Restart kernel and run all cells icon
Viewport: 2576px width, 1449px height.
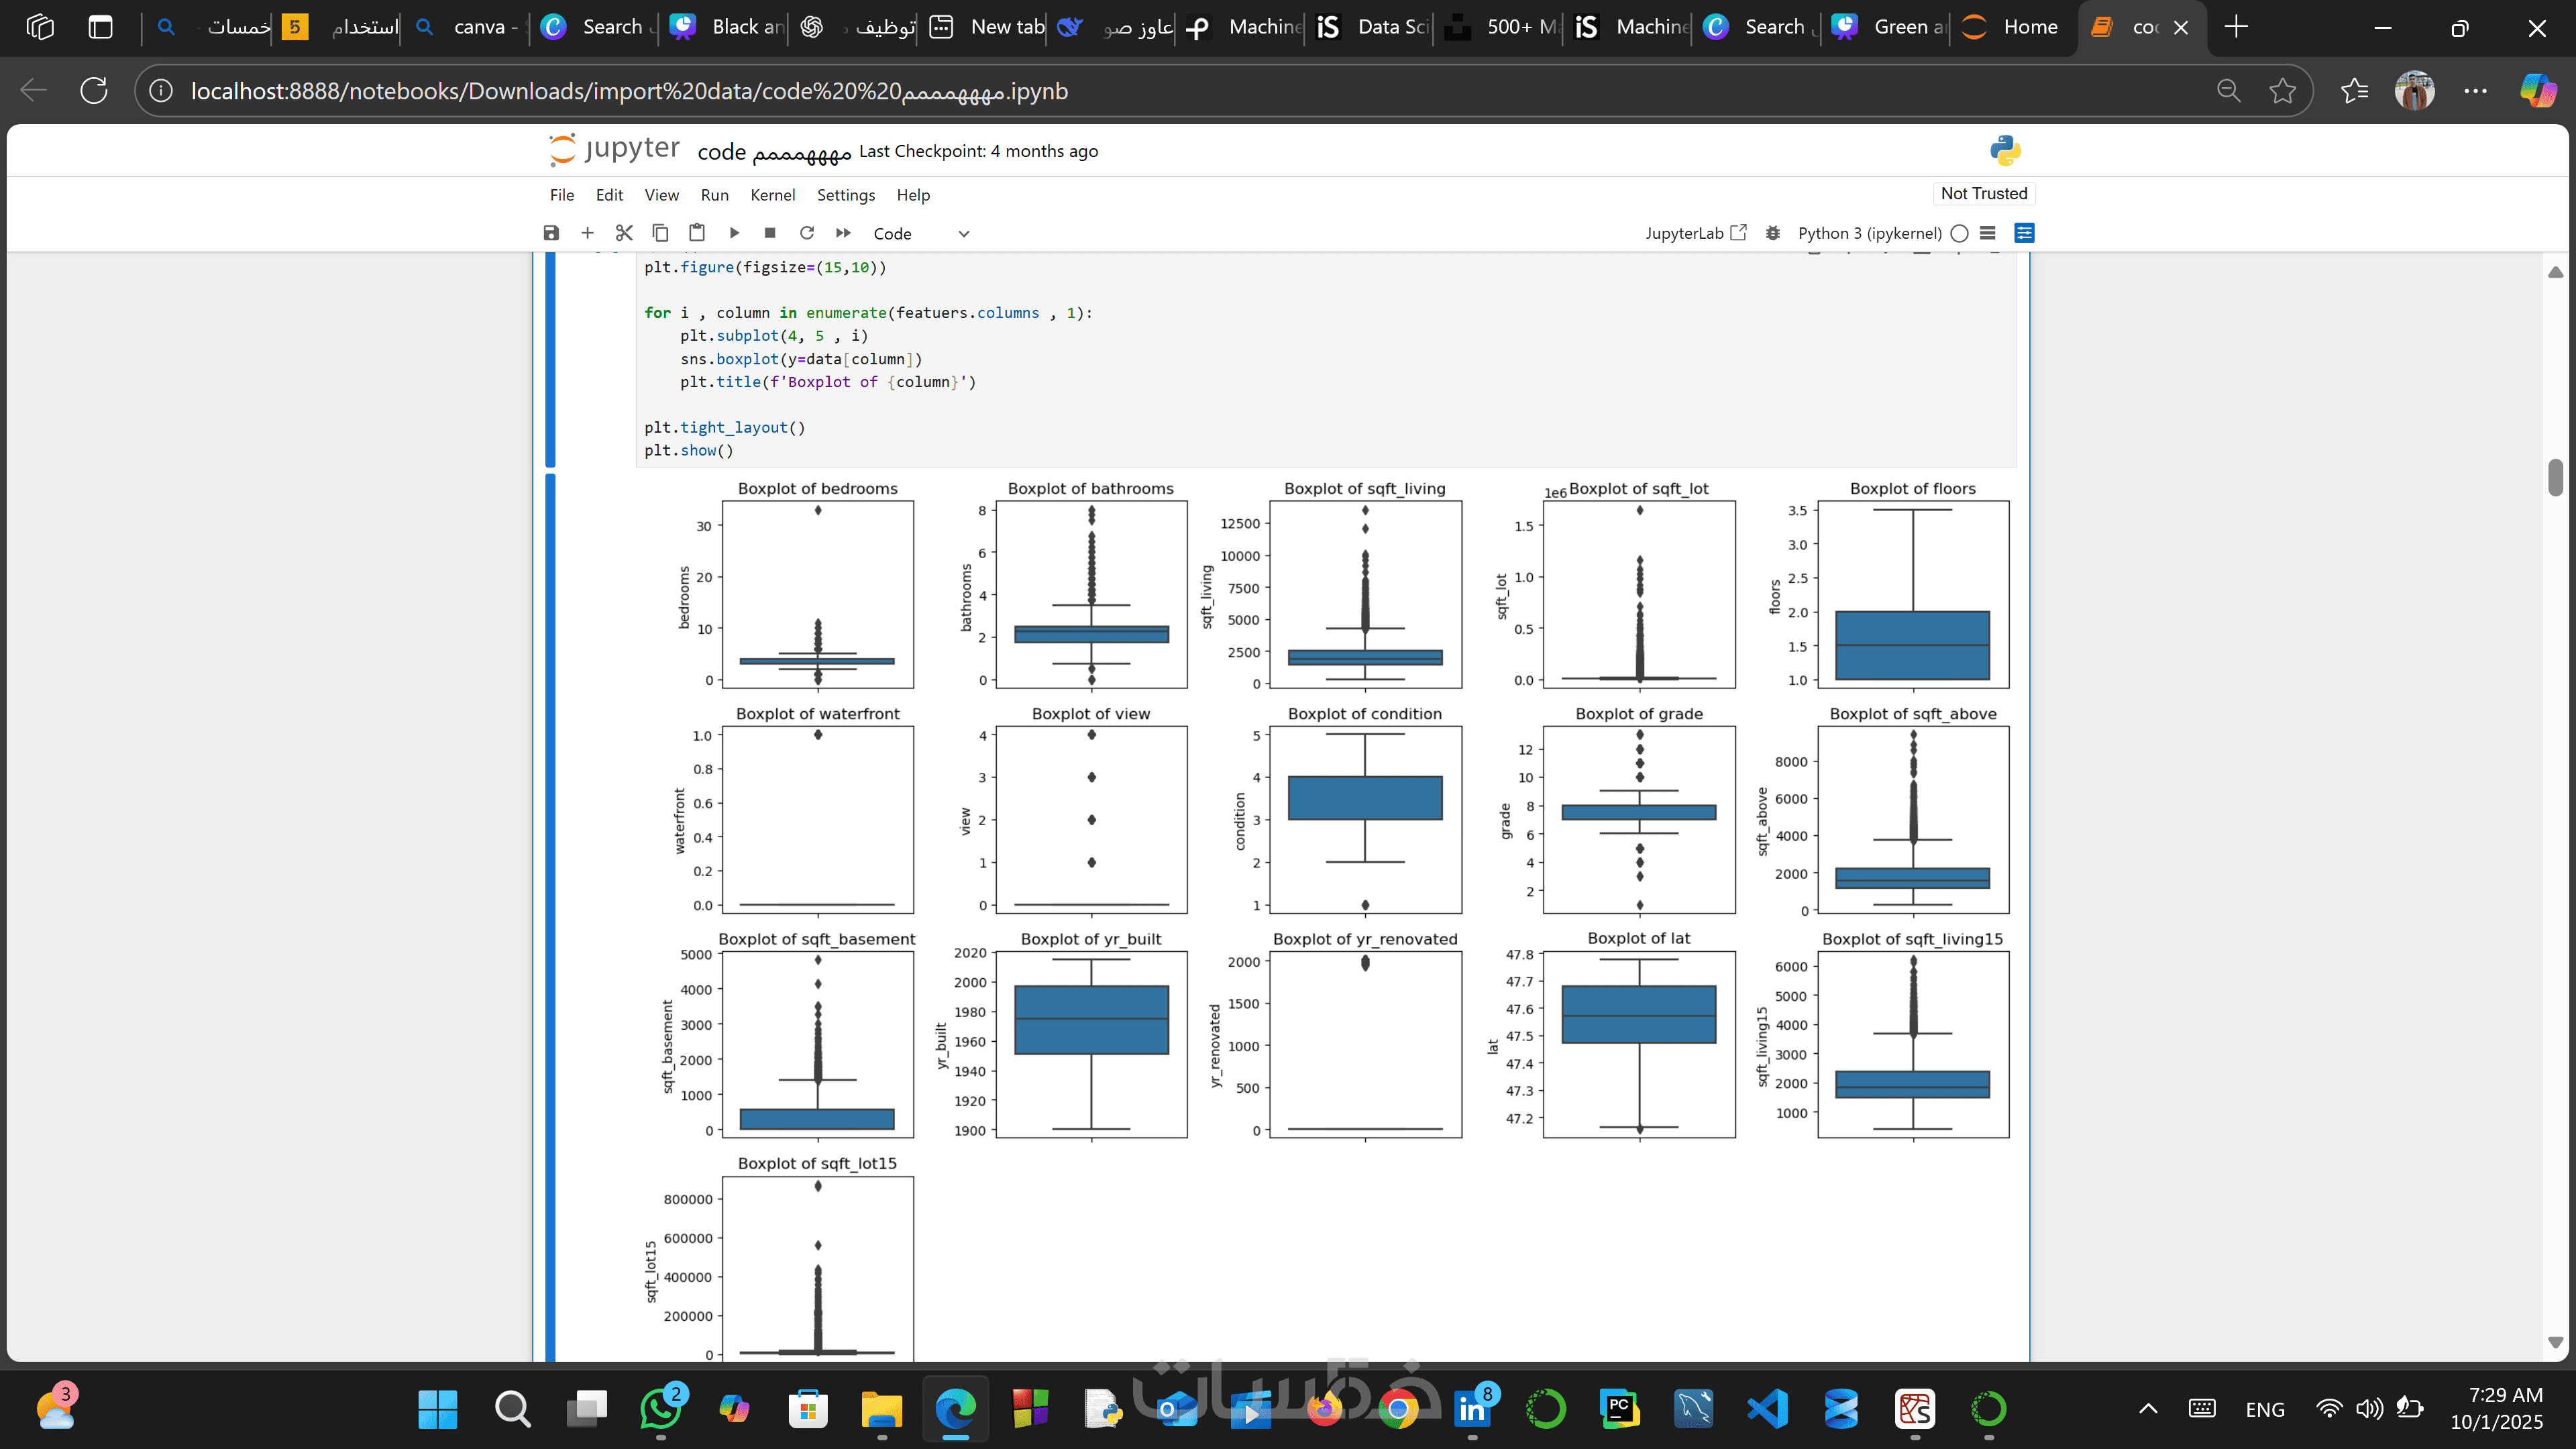(x=843, y=233)
